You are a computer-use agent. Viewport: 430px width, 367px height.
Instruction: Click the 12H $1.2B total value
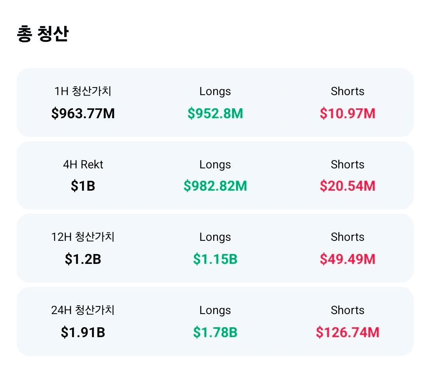coord(83,260)
